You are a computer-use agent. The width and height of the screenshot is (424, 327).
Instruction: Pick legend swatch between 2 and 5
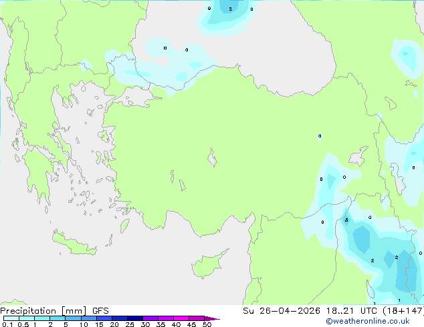pos(58,318)
